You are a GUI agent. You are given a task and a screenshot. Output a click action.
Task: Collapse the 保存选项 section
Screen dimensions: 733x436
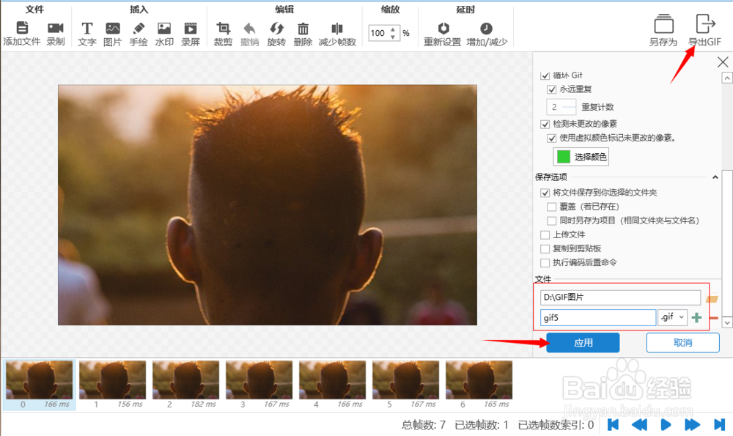[x=715, y=176]
